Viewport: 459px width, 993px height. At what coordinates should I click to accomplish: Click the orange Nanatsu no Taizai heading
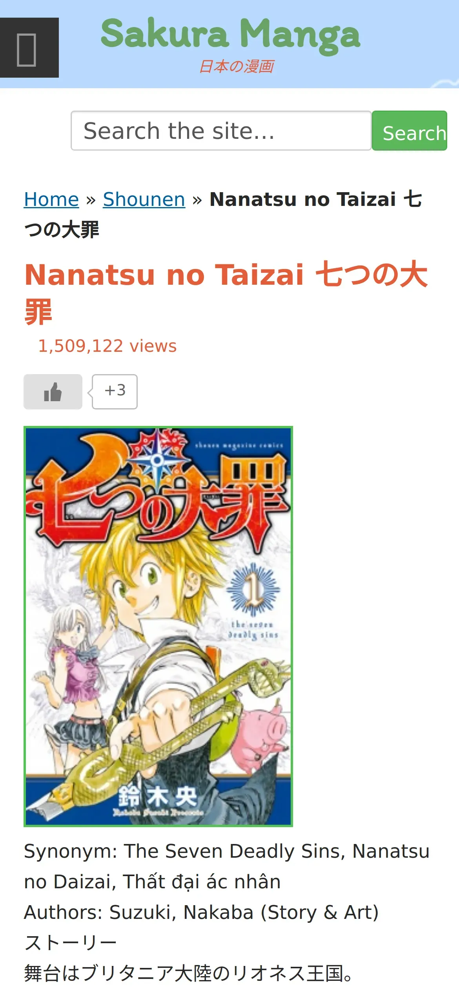pyautogui.click(x=226, y=293)
